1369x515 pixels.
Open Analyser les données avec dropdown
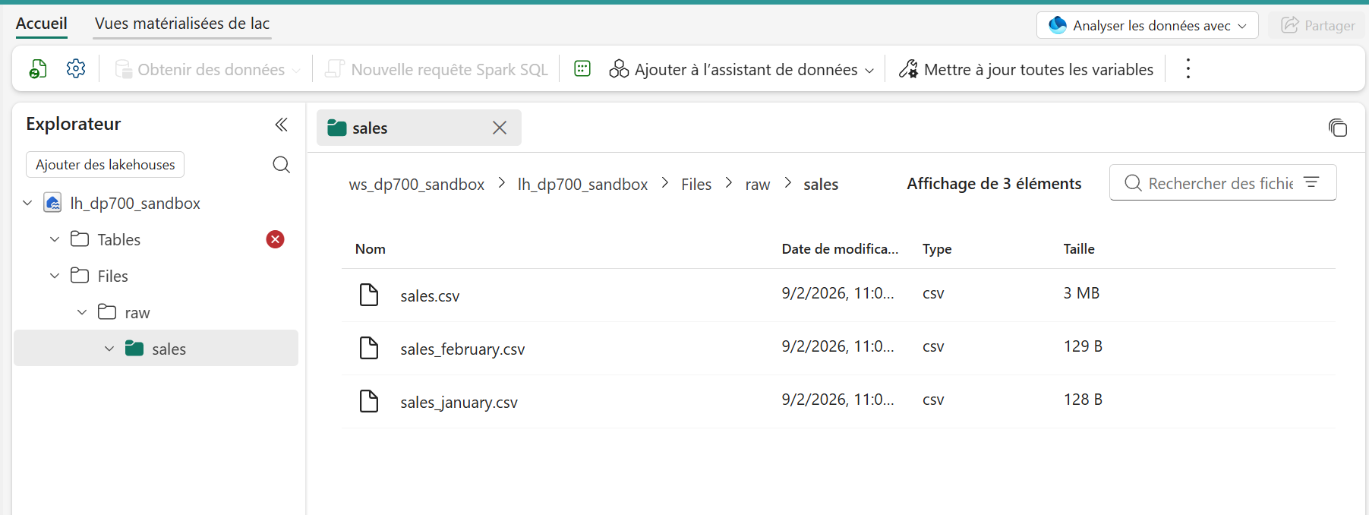1147,25
